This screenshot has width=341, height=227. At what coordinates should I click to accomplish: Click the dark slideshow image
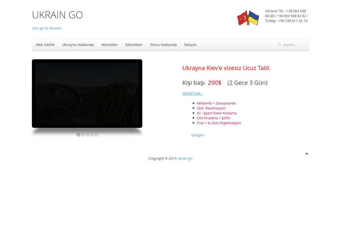(87, 94)
